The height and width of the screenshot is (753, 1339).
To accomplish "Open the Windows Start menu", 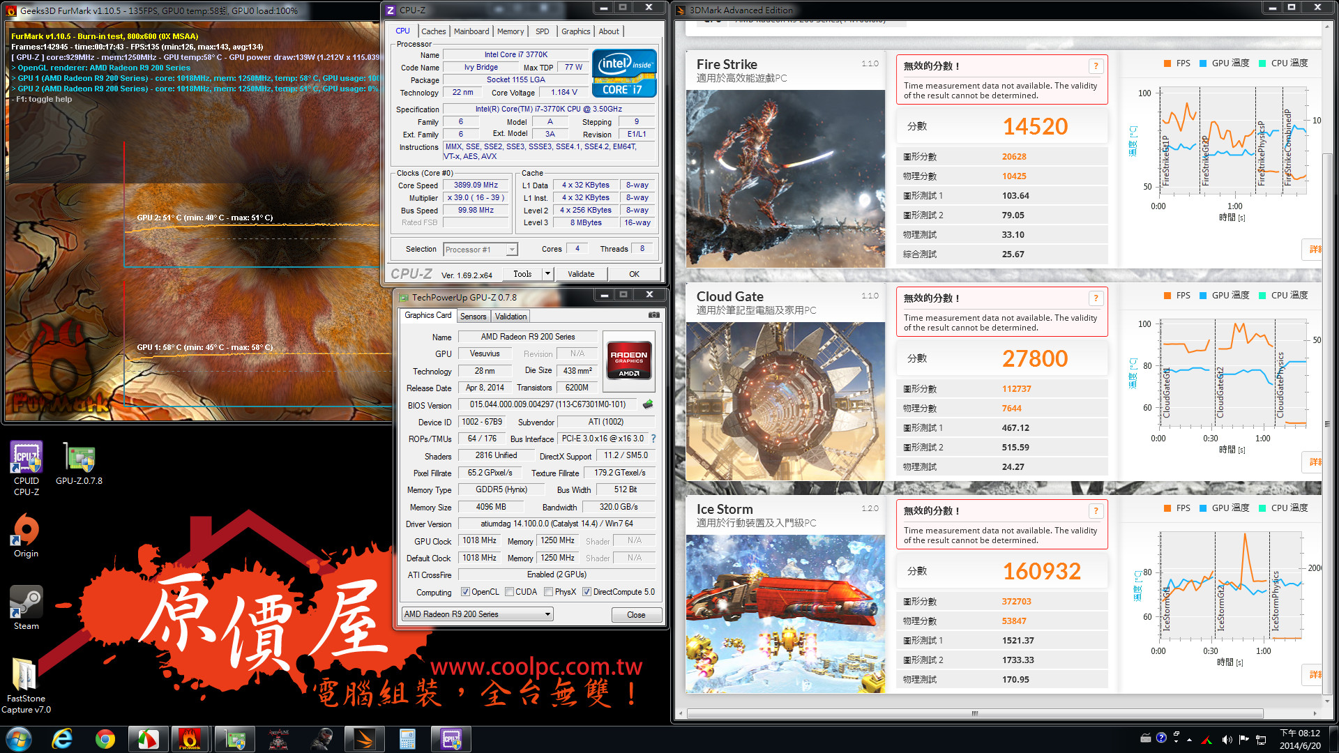I will [18, 738].
